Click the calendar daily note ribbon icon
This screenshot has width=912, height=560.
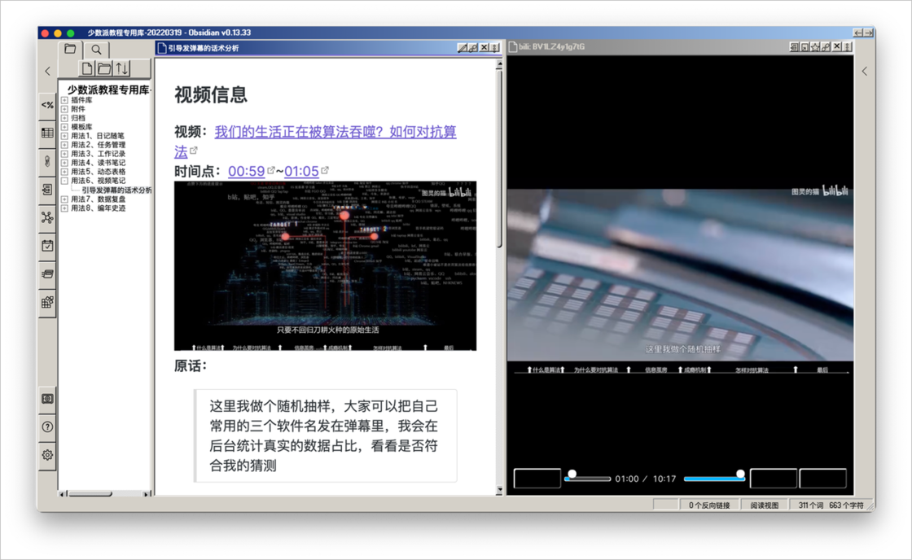point(47,245)
